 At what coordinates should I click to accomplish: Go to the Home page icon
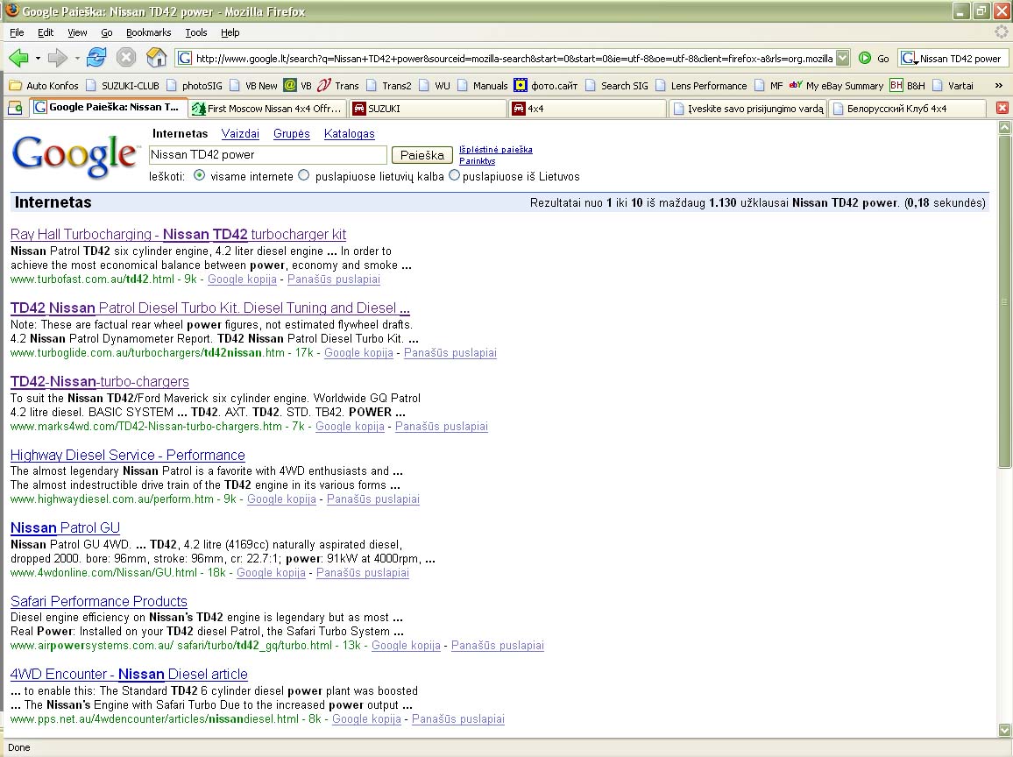[156, 58]
